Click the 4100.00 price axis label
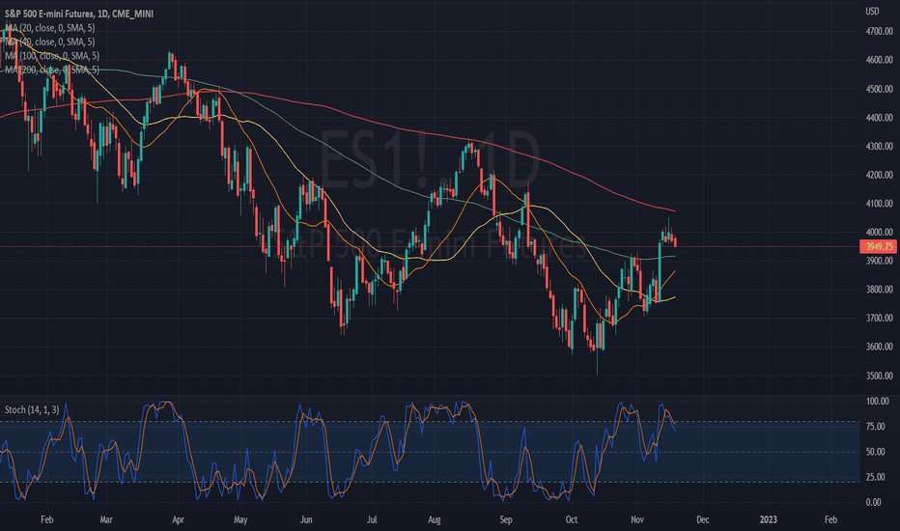The height and width of the screenshot is (531, 900). point(880,203)
